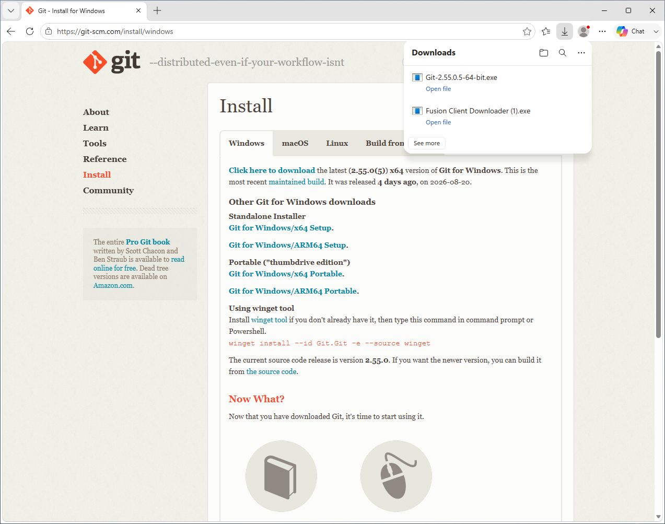Click the scrollbar down arrow
The height and width of the screenshot is (524, 665).
pos(658,517)
